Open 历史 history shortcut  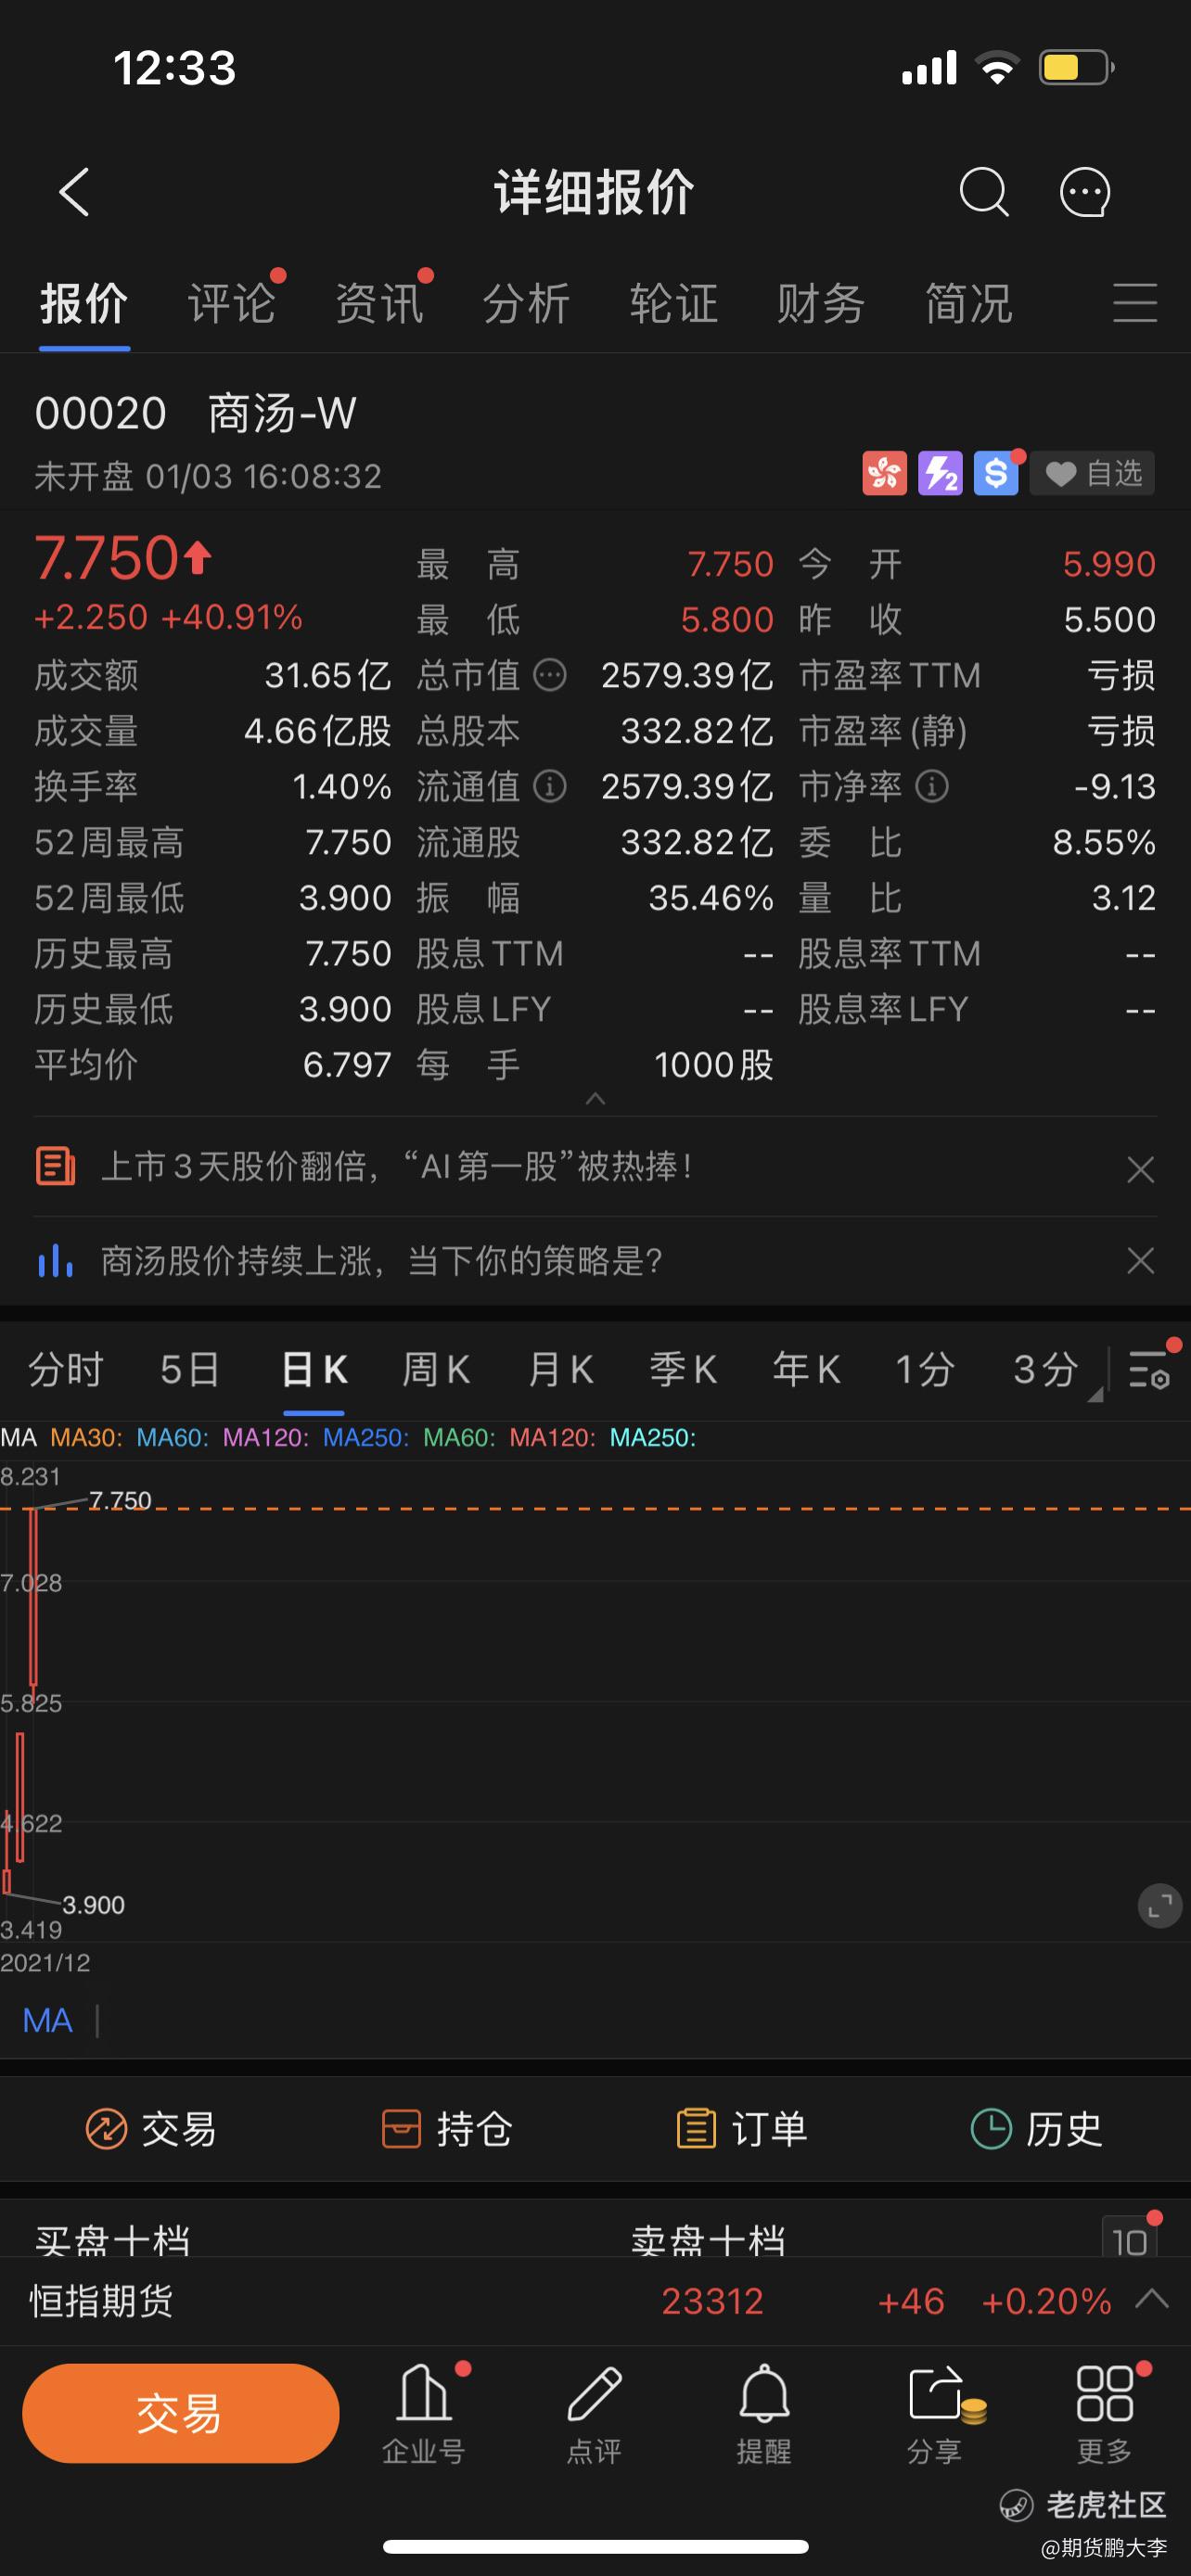click(x=1036, y=2130)
